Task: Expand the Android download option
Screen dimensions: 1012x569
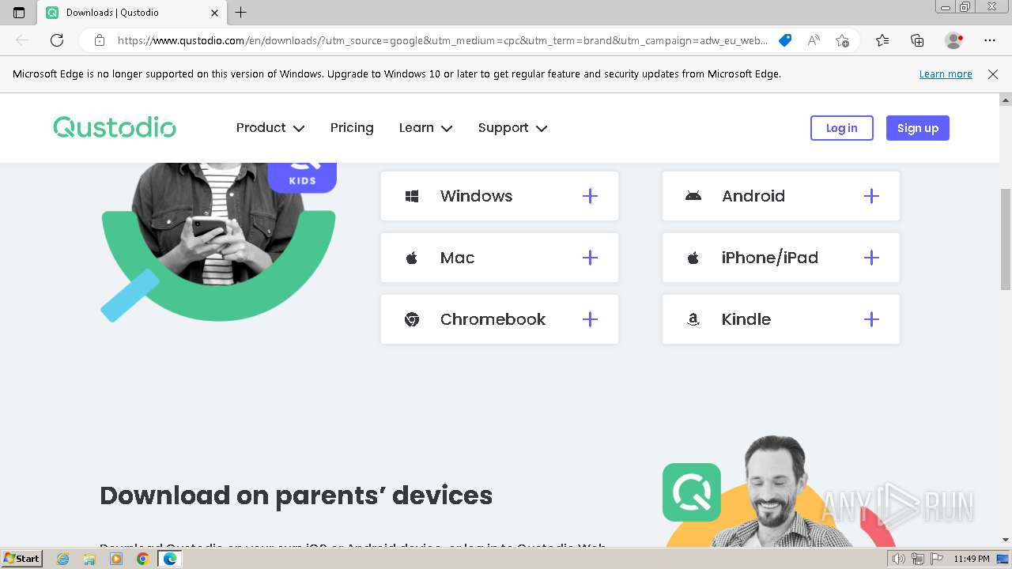Action: pyautogui.click(x=871, y=196)
